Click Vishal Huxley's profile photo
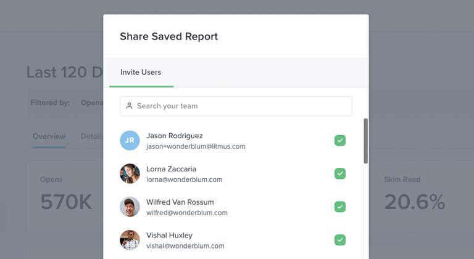Screen dimensions: 474x259 click(130, 240)
